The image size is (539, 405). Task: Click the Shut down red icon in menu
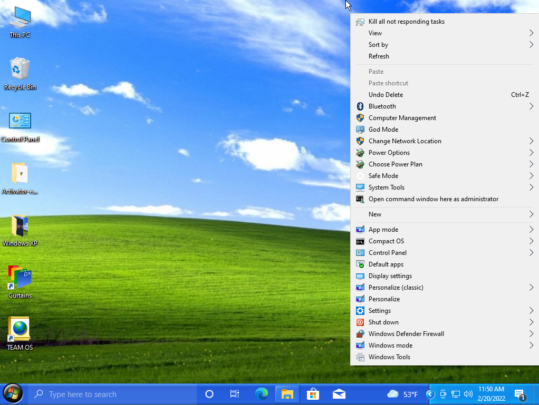[x=360, y=322]
